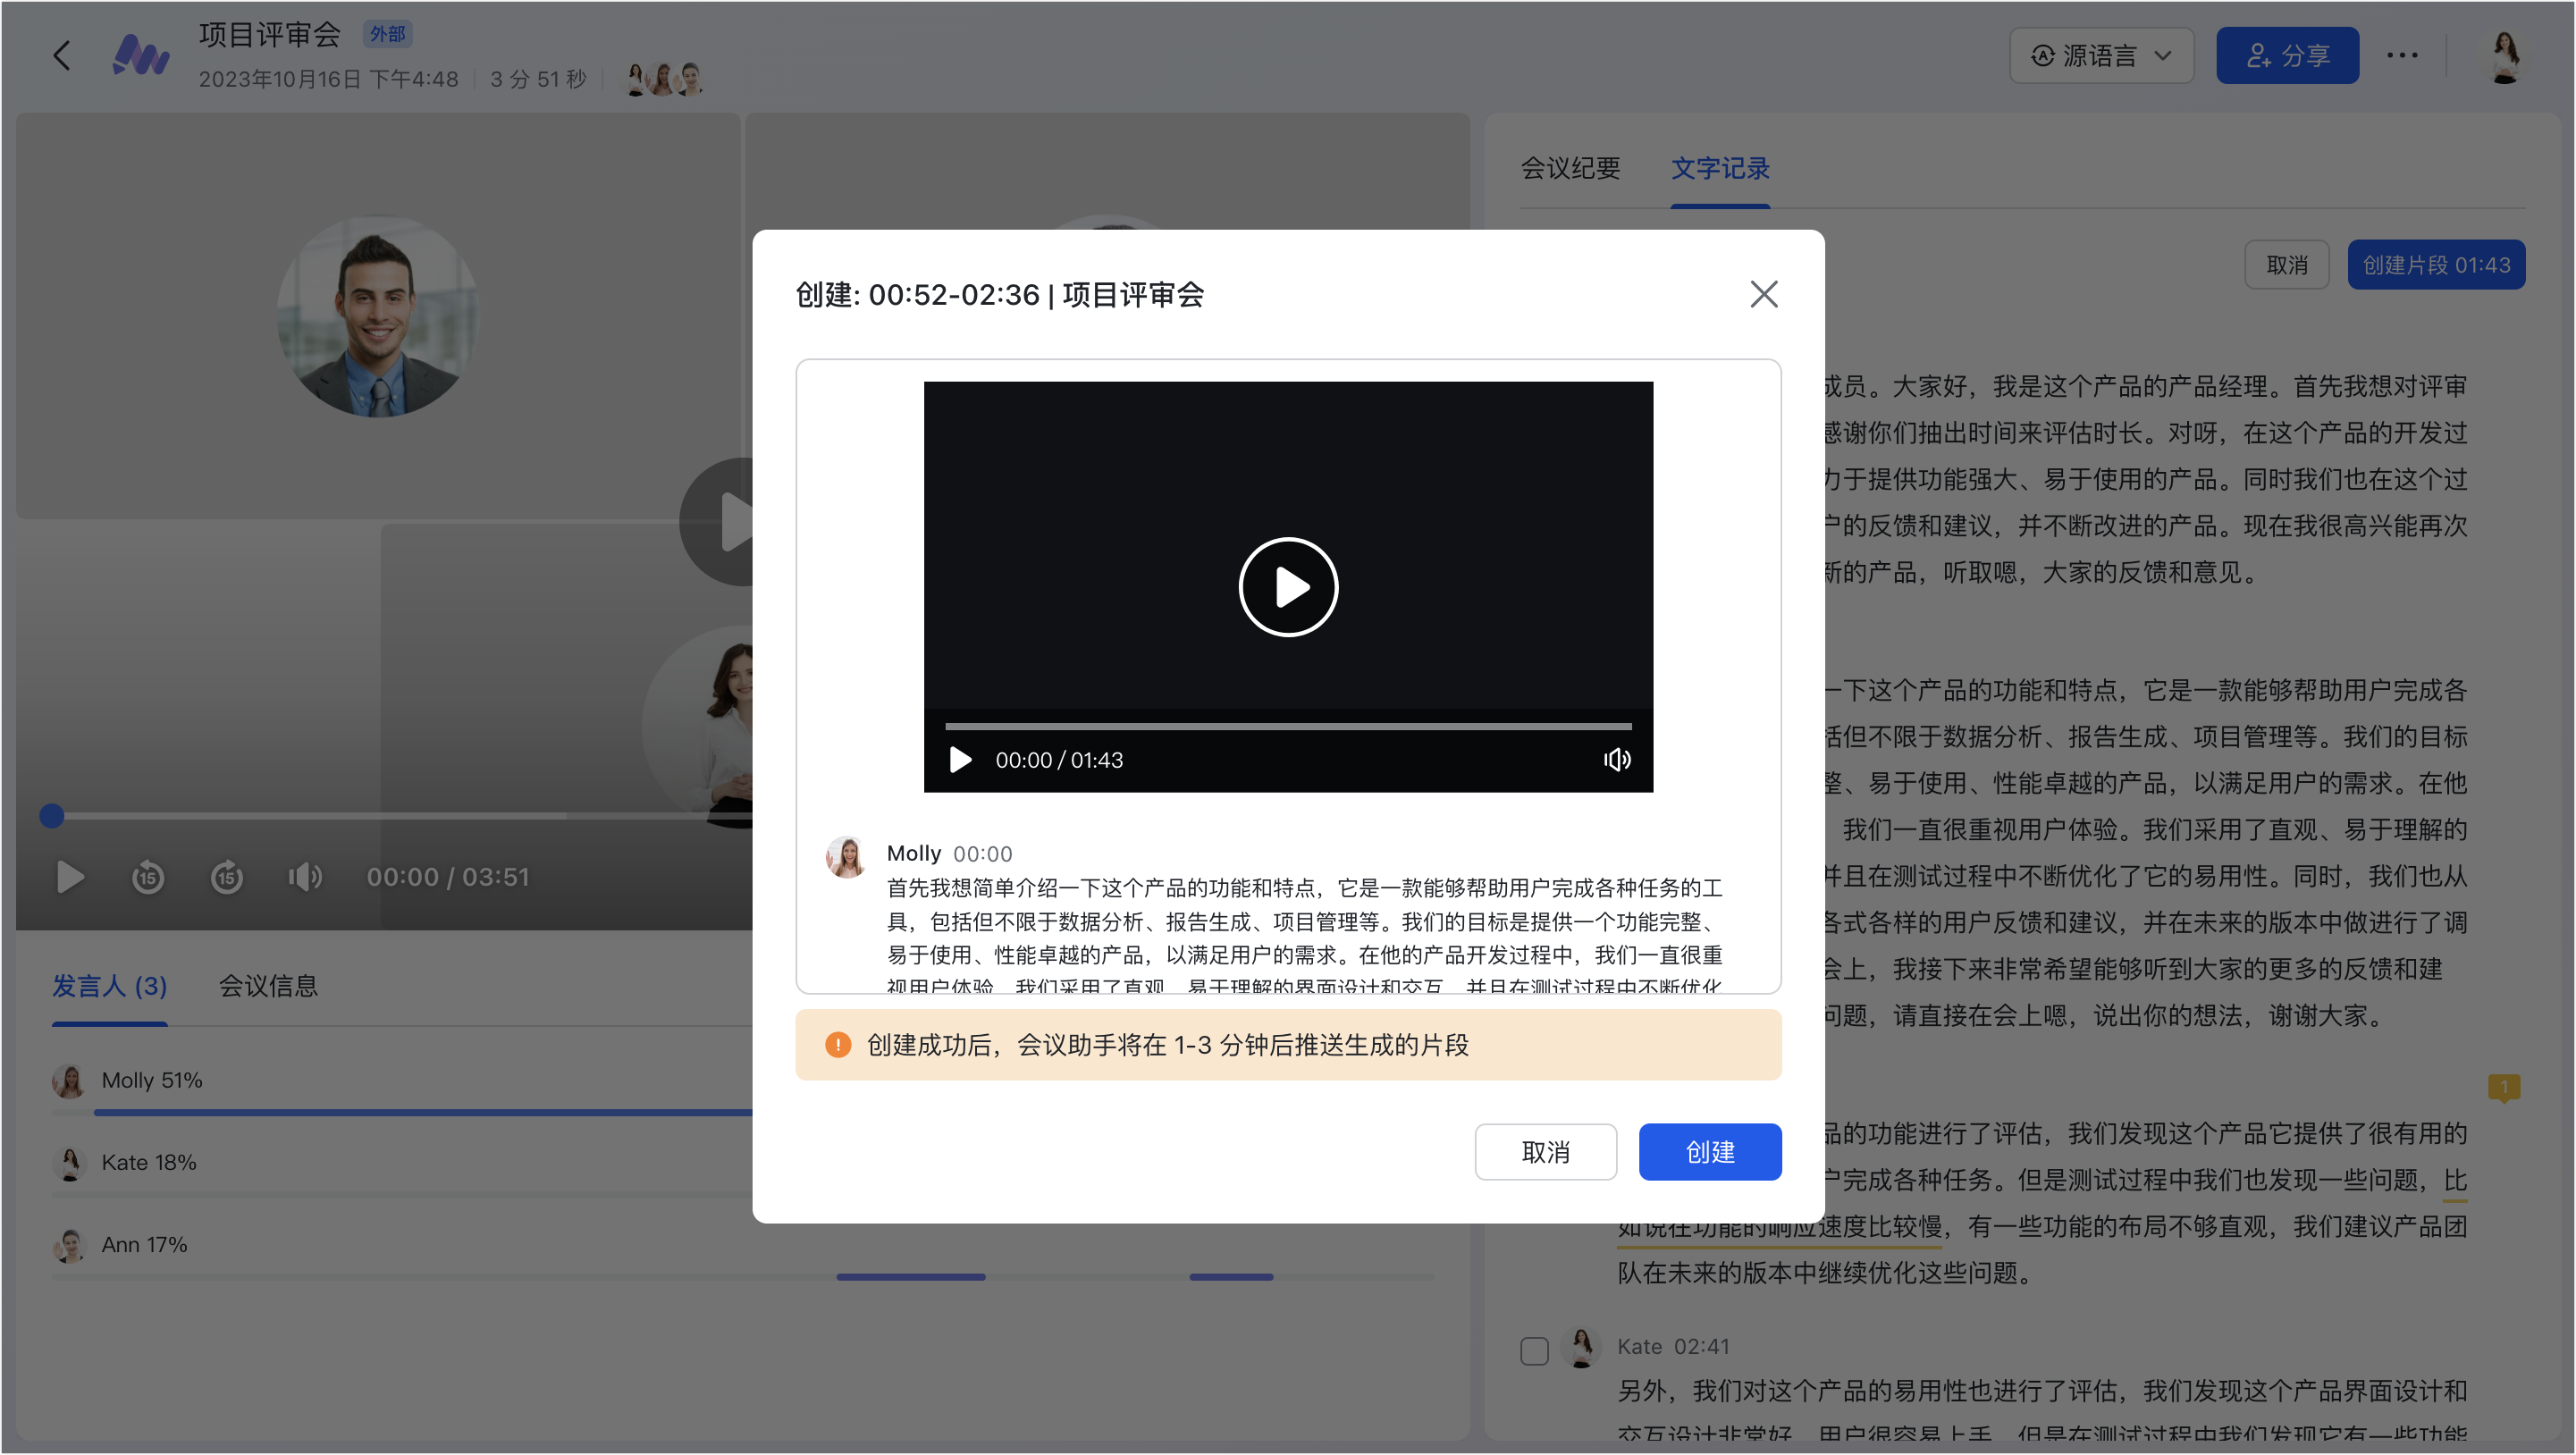The height and width of the screenshot is (1455, 2576).
Task: Rewind playback 15 seconds
Action: pos(148,877)
